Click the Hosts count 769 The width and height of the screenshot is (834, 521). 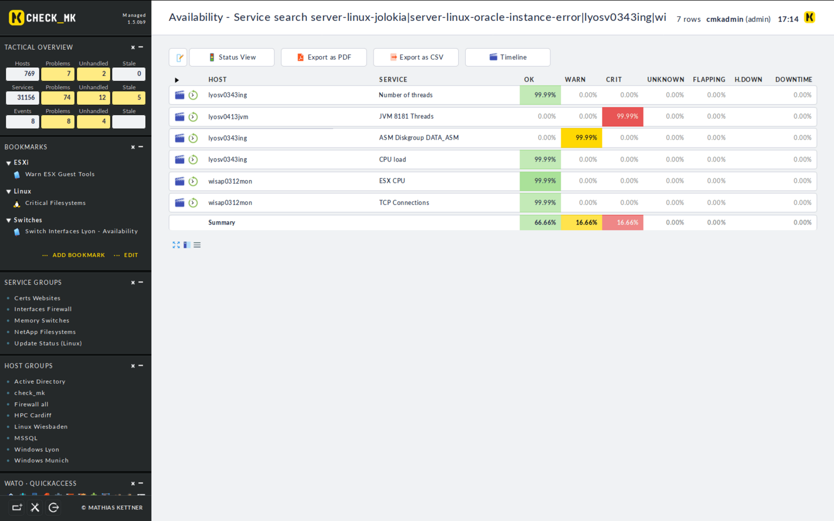pyautogui.click(x=23, y=74)
